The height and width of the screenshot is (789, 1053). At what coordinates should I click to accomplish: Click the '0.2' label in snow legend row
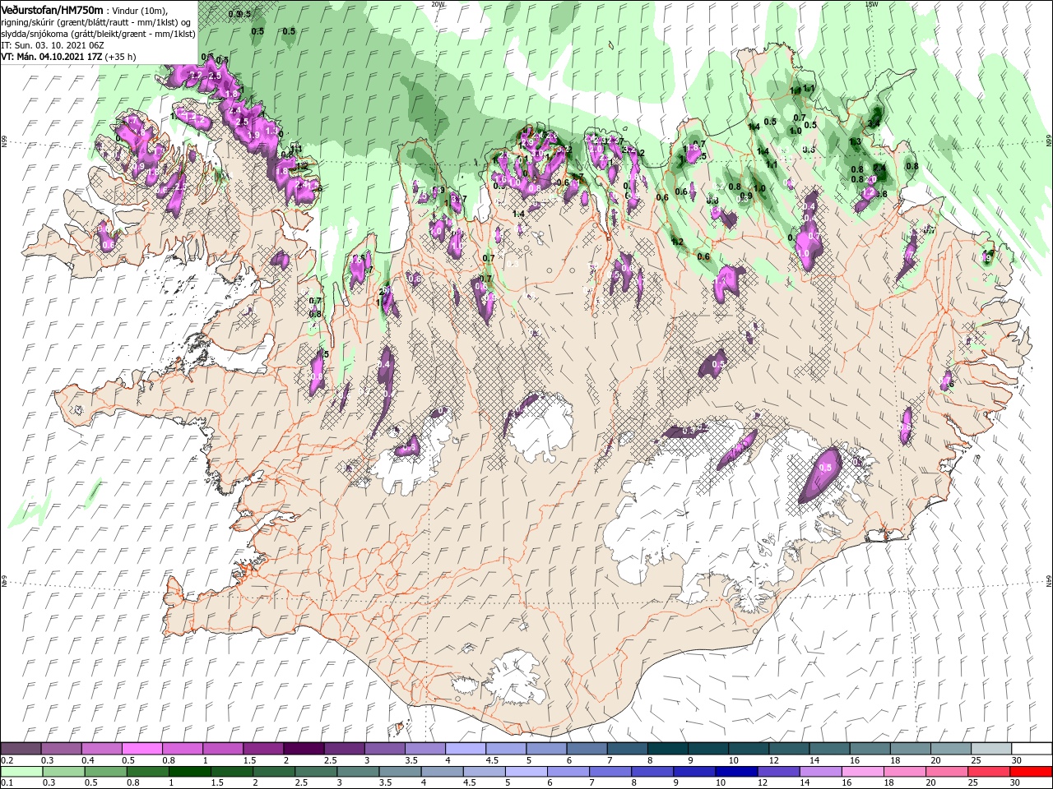click(7, 760)
